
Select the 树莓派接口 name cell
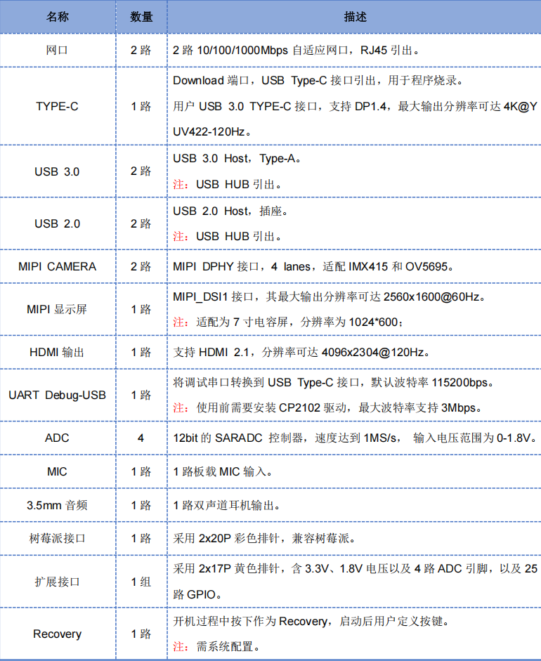[58, 538]
